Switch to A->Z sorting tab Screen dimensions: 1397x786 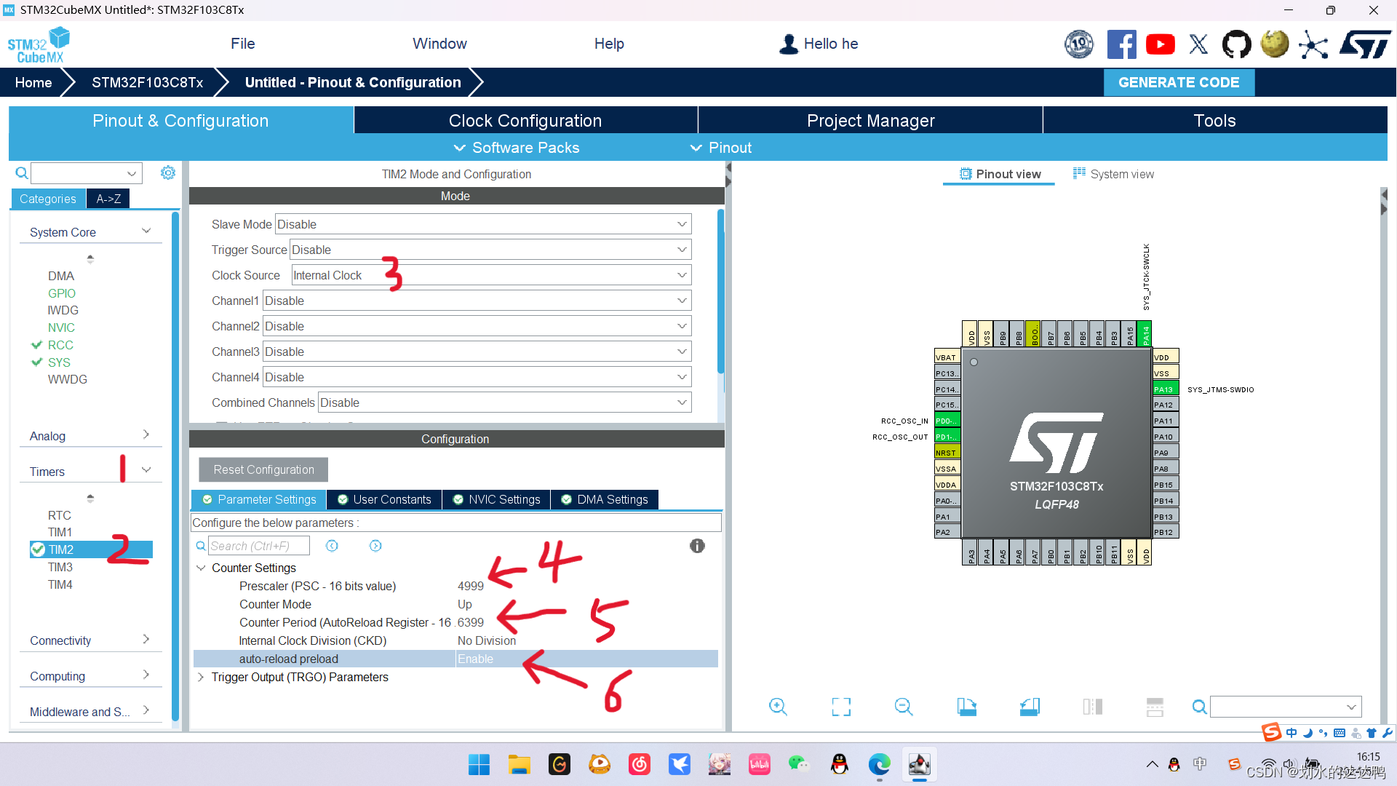click(108, 199)
